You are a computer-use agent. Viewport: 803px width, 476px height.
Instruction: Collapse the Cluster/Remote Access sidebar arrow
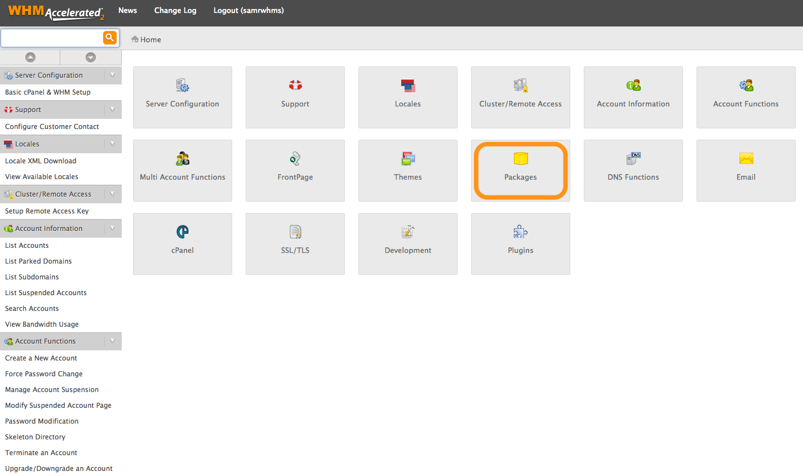coord(113,194)
